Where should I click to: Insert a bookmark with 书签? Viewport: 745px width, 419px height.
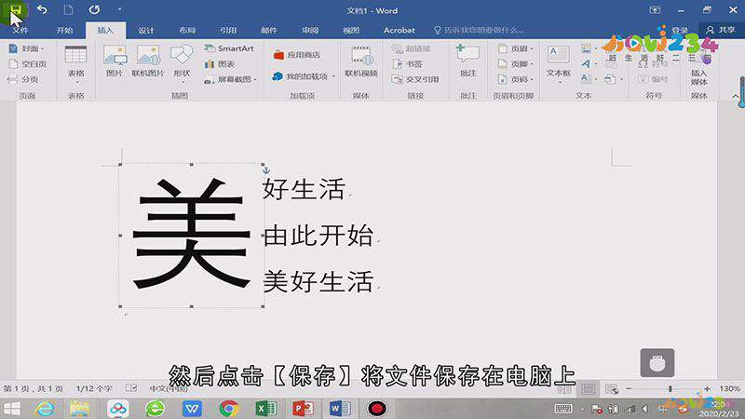(x=408, y=63)
